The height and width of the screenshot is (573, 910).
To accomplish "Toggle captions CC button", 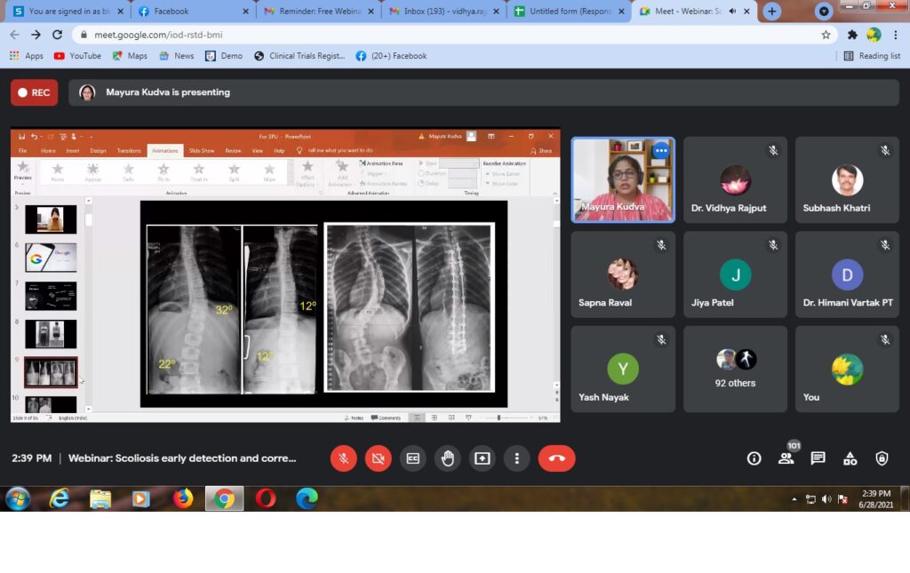I will coord(412,458).
